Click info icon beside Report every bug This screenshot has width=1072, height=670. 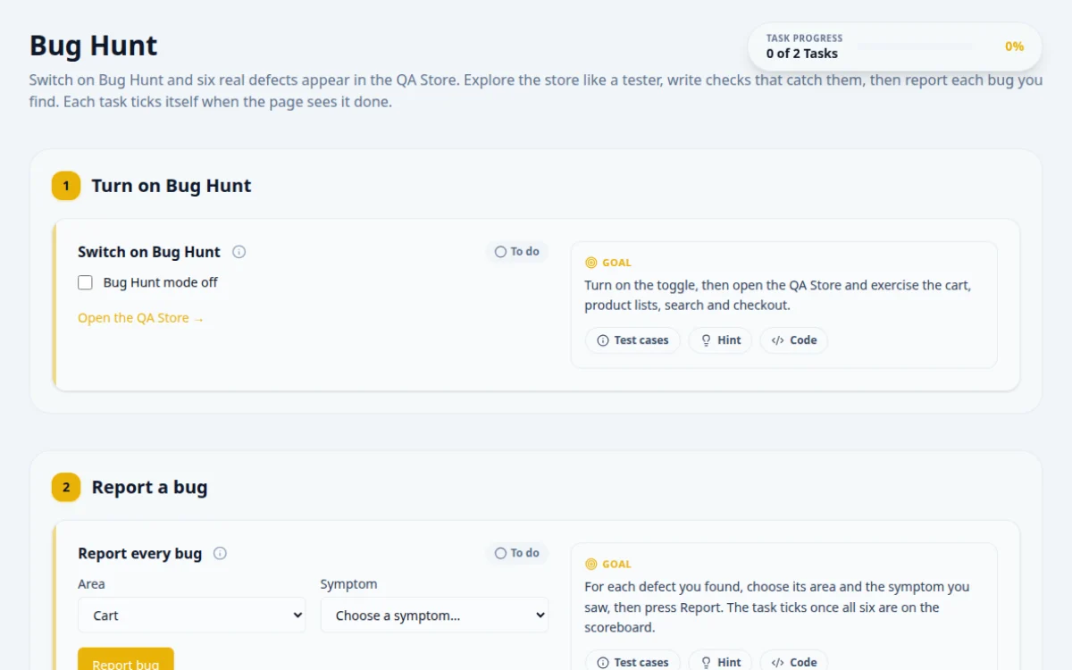[x=220, y=553]
